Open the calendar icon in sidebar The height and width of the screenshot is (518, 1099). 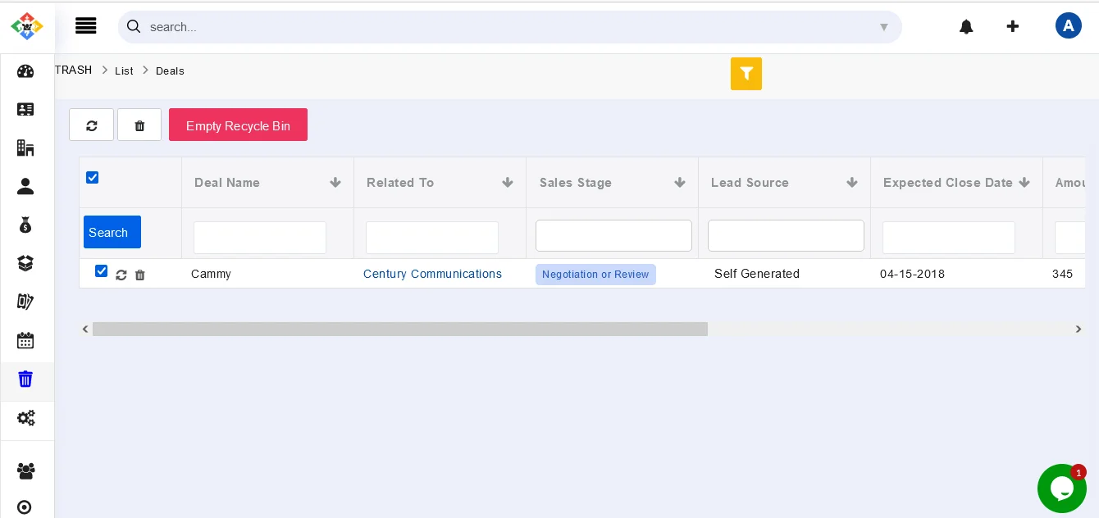[x=25, y=340]
